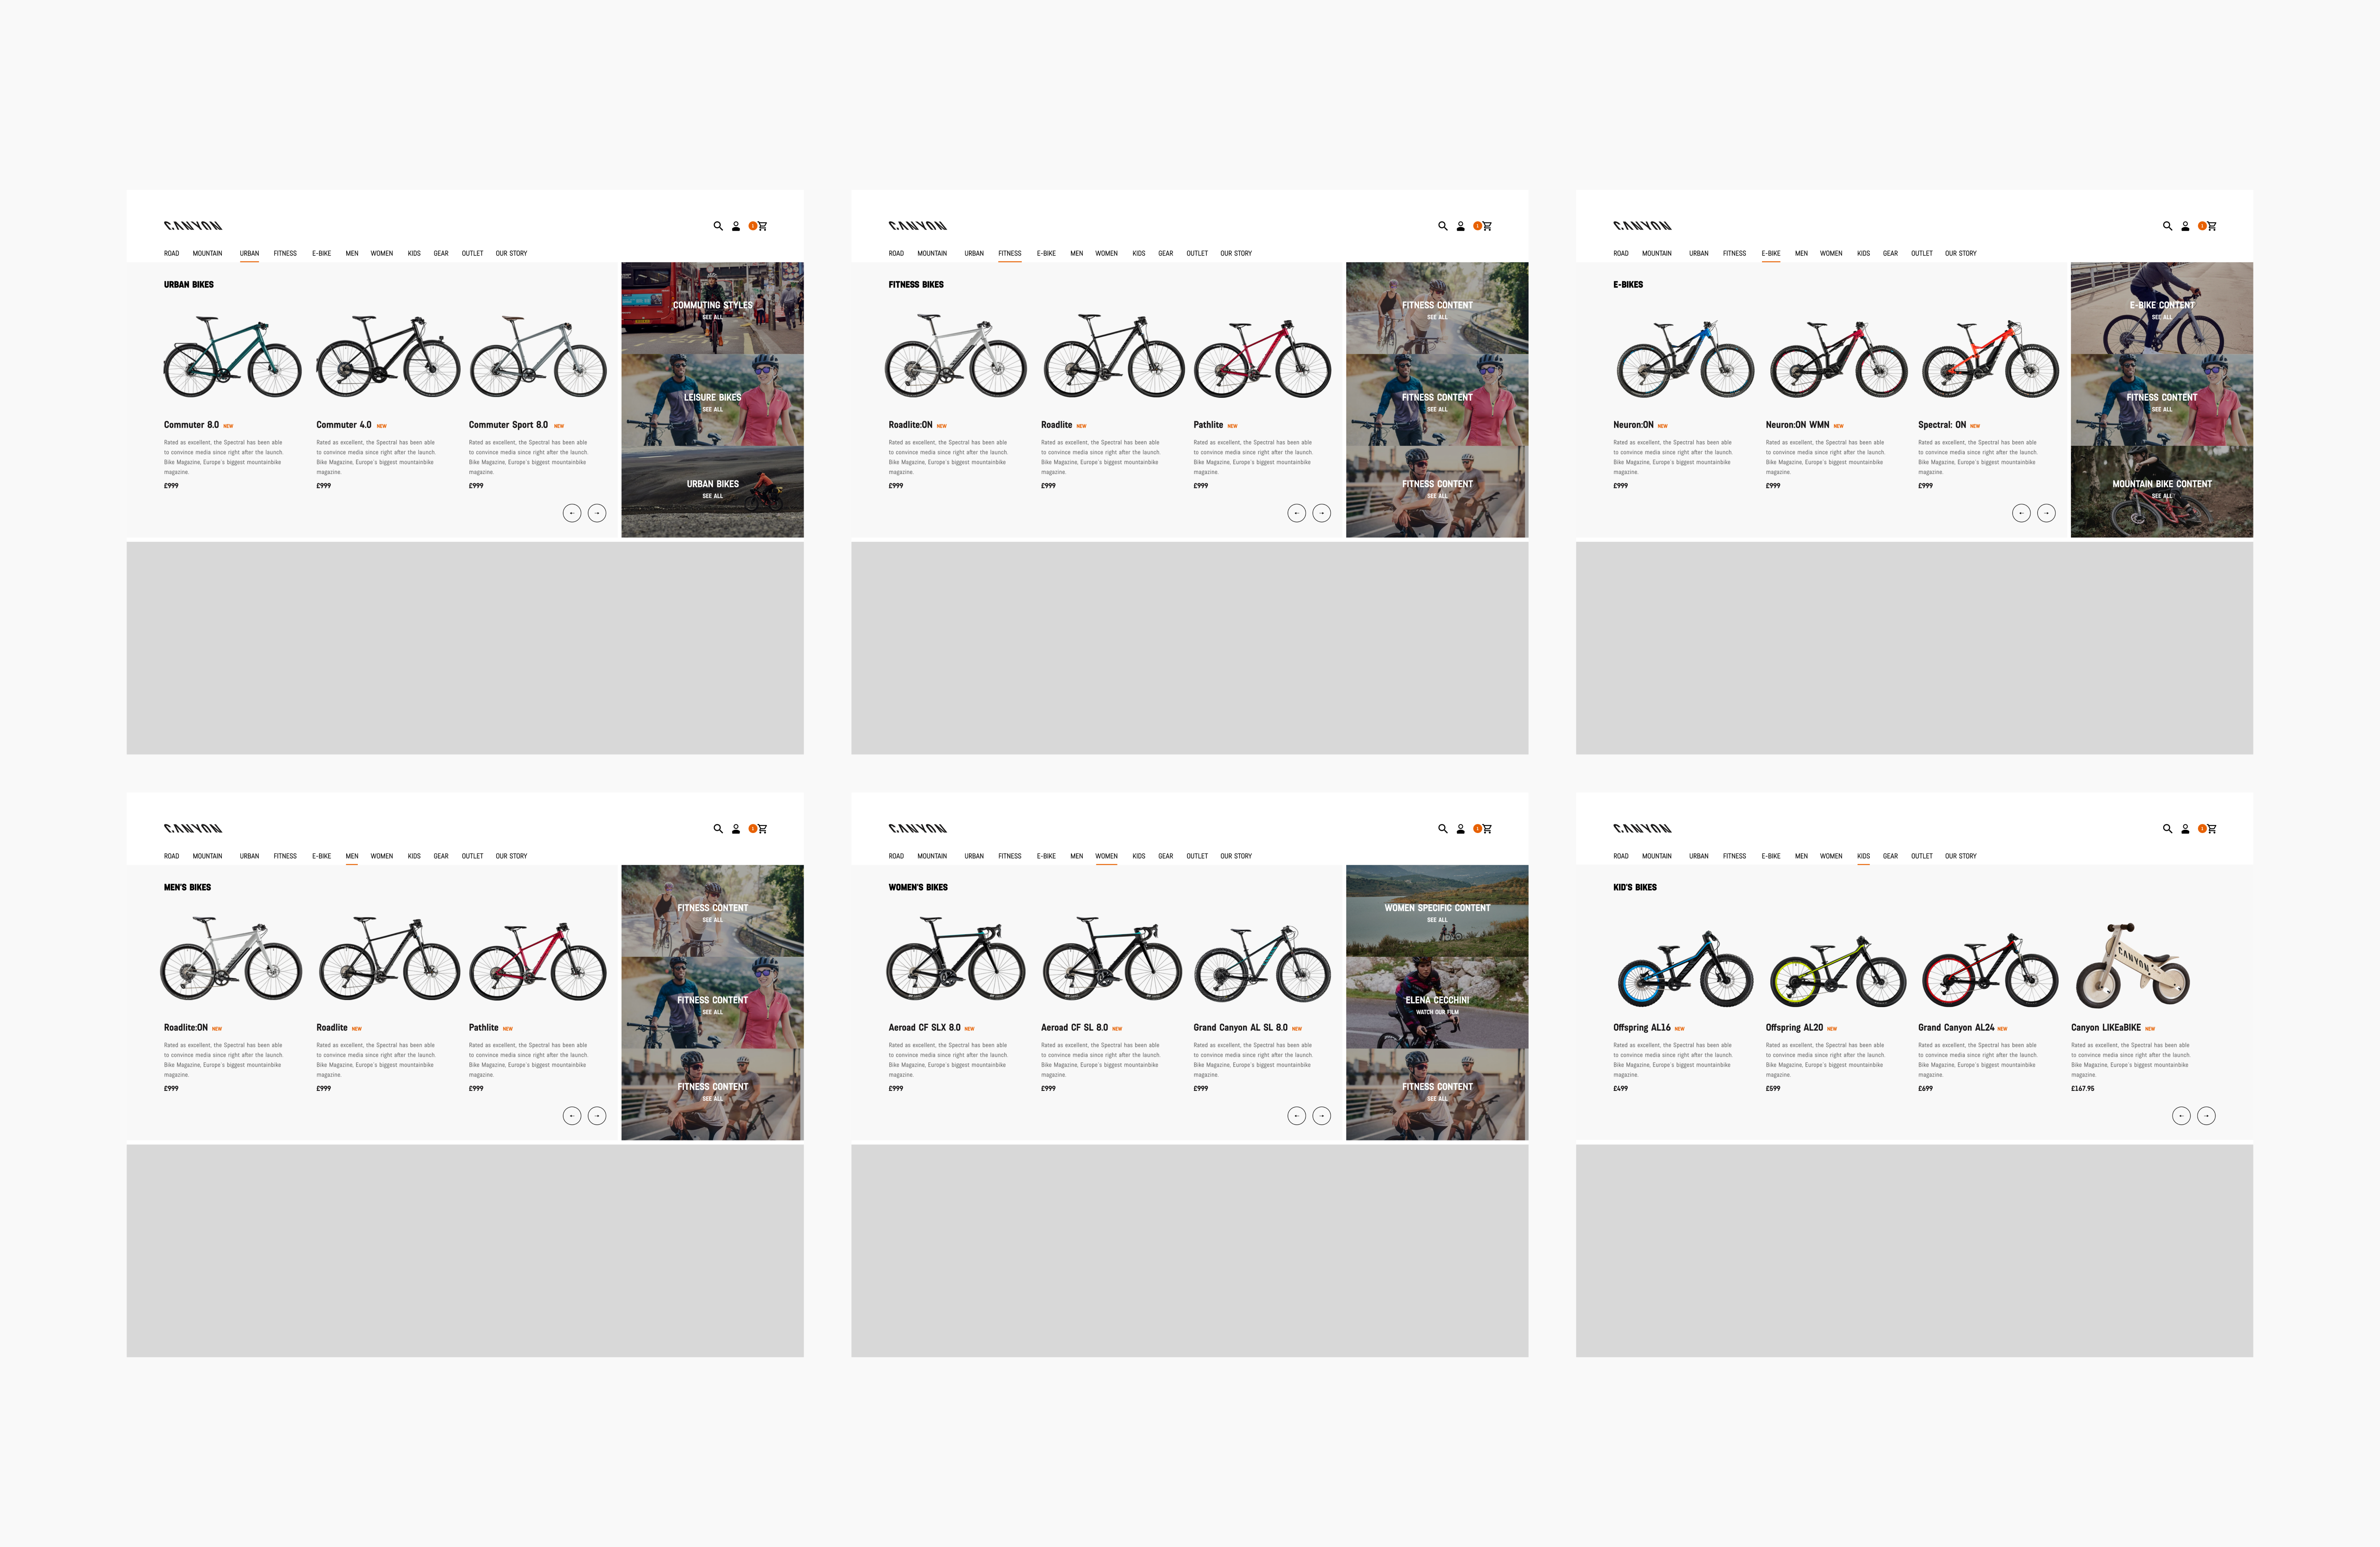The height and width of the screenshot is (1547, 2380).
Task: Click the previous arrow in the E-Bikes carousel
Action: click(x=2021, y=513)
